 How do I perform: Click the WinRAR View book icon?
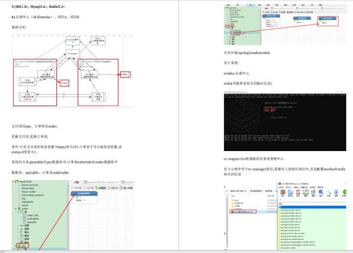point(305,192)
